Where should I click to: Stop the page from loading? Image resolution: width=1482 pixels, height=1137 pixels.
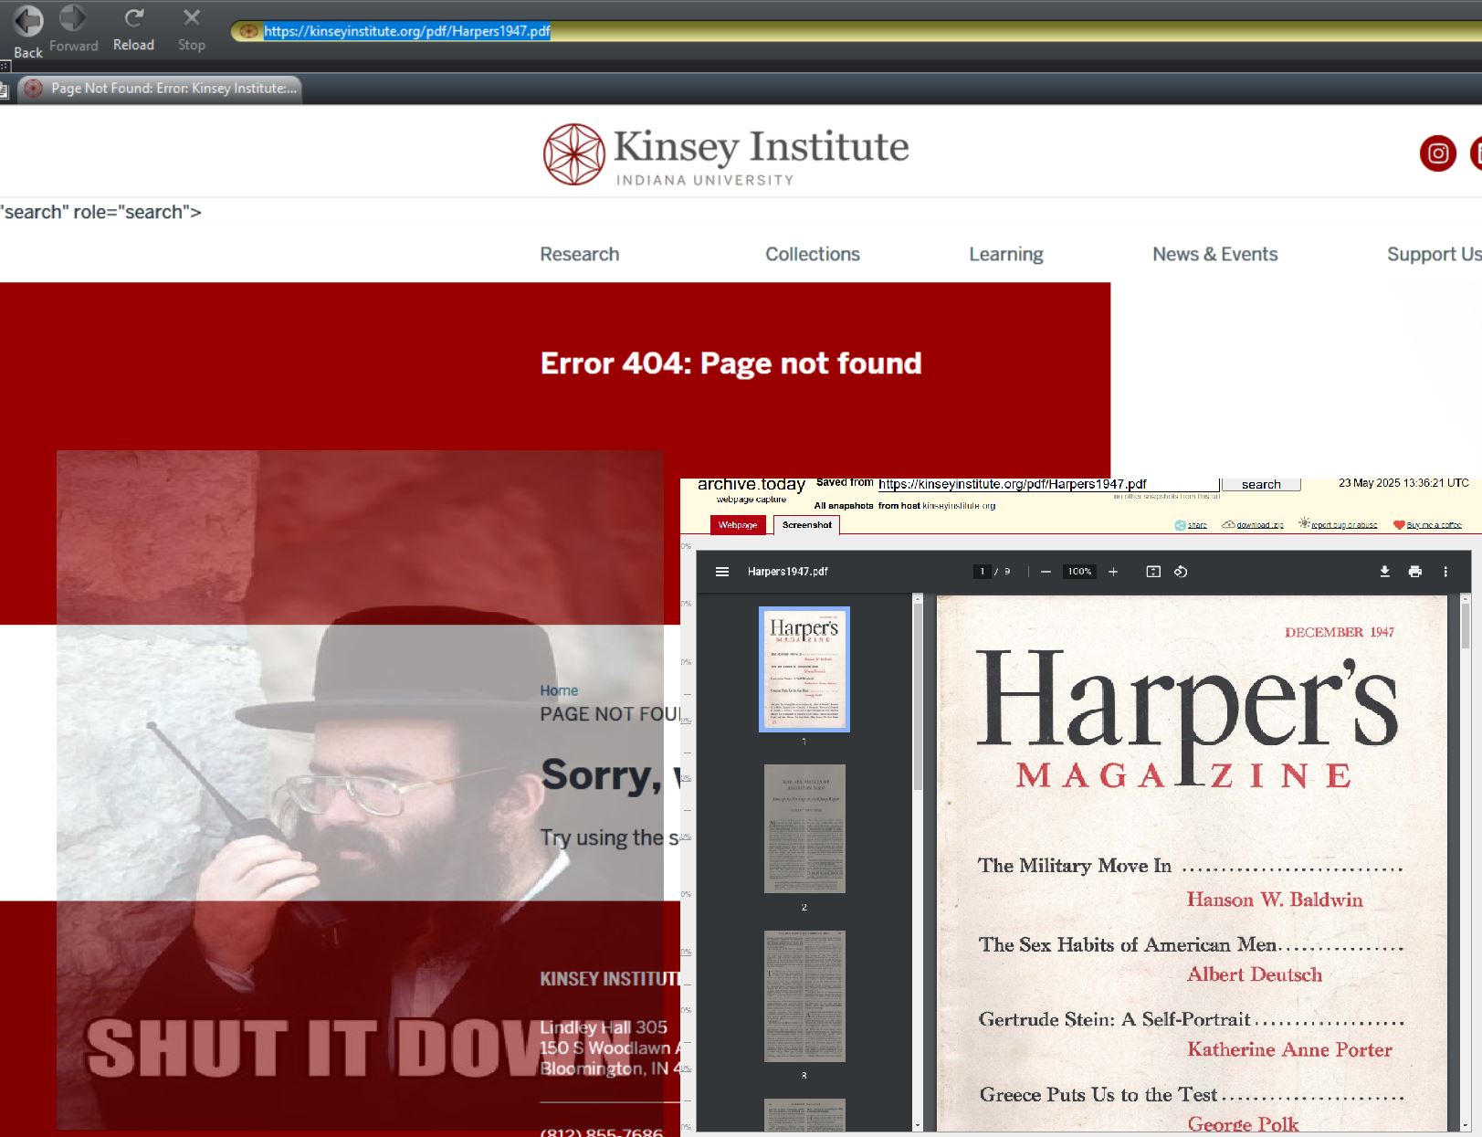coord(192,30)
